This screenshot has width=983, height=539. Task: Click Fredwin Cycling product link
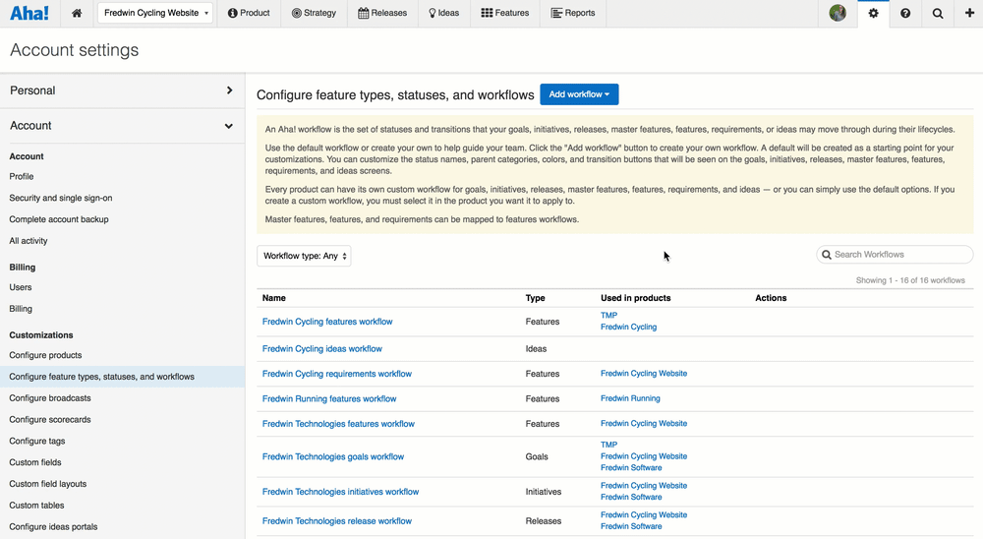[x=628, y=327]
